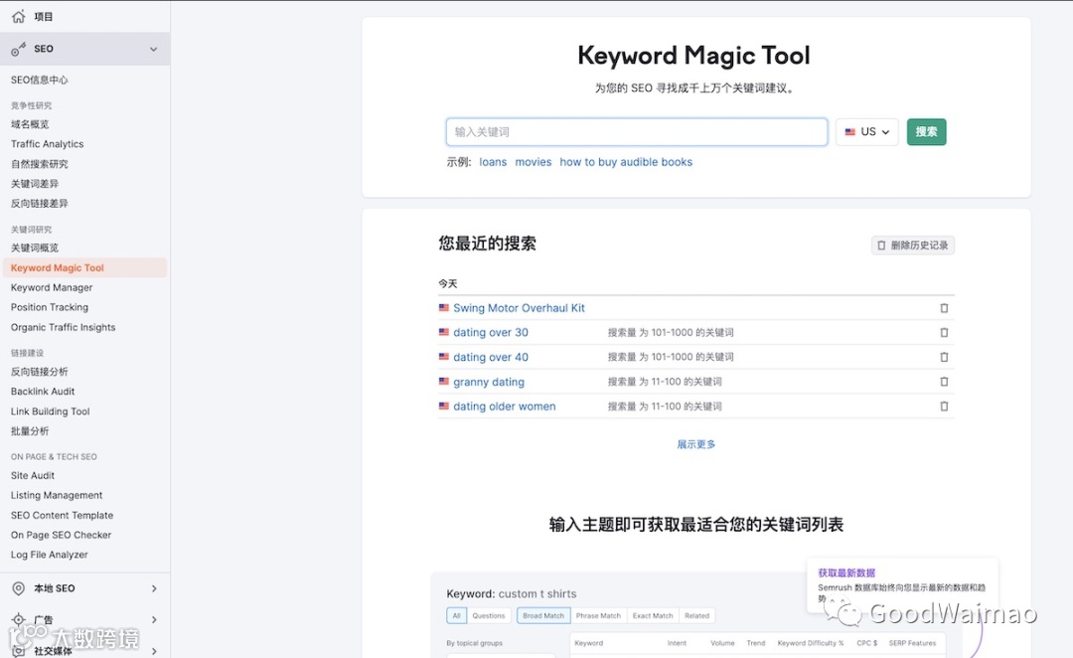Delete the dating over 40 history entry
The height and width of the screenshot is (658, 1073).
(944, 357)
